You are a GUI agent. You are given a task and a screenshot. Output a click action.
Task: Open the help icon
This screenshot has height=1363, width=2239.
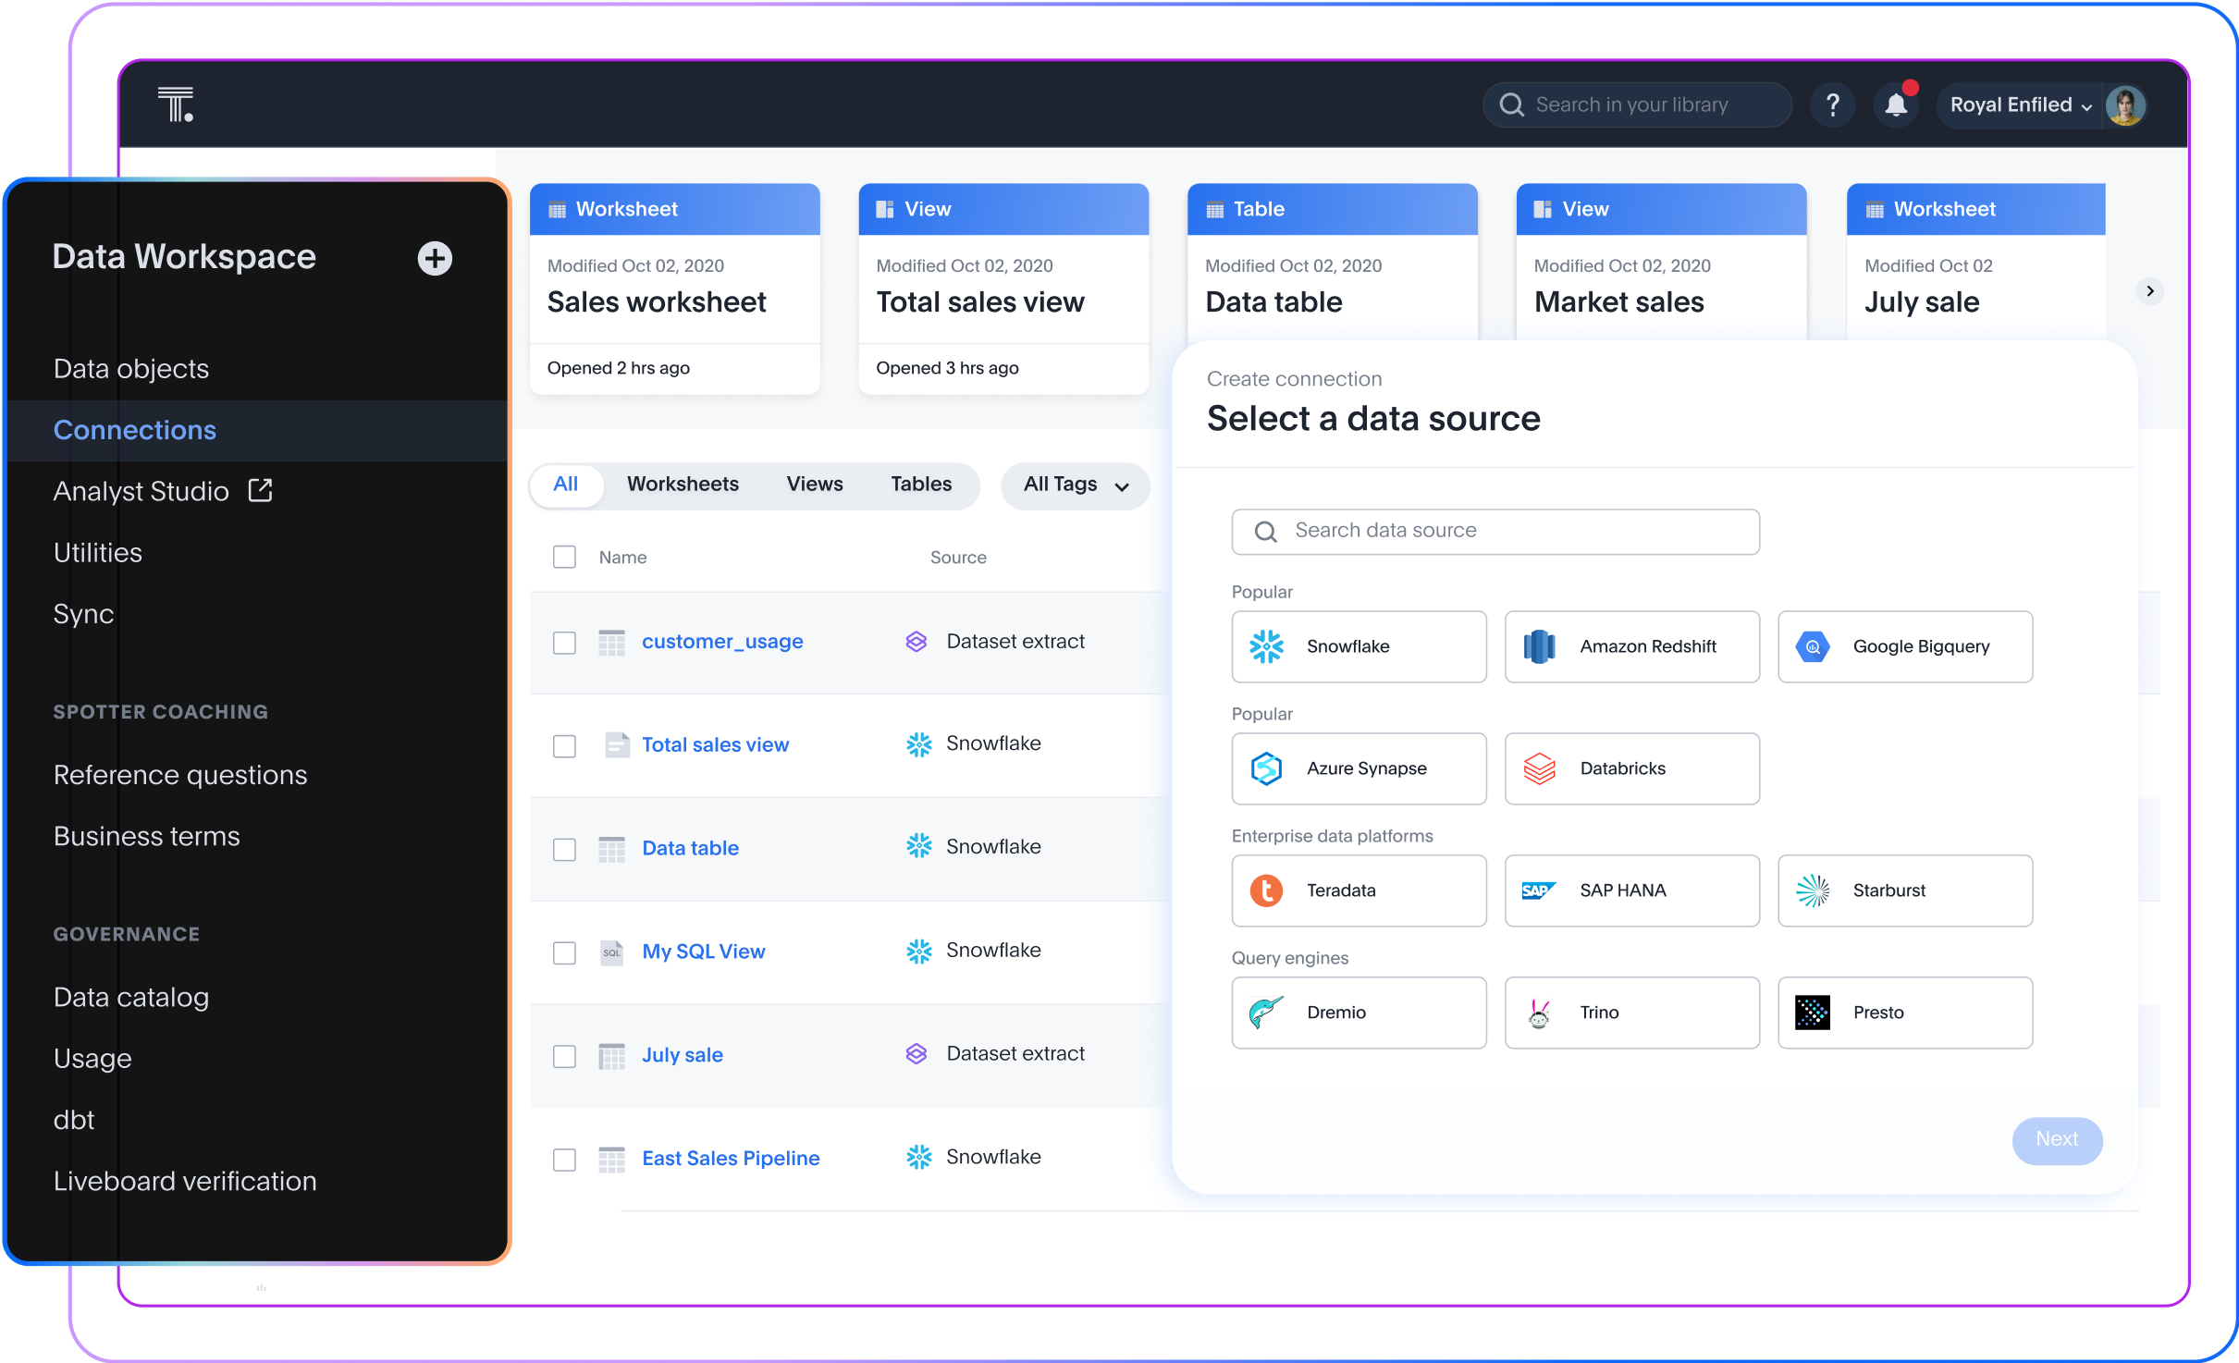[1833, 104]
